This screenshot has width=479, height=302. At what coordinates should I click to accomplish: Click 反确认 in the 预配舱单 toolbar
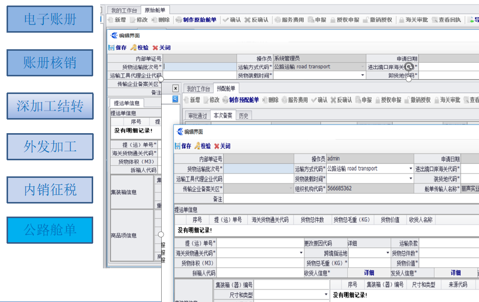[341, 100]
